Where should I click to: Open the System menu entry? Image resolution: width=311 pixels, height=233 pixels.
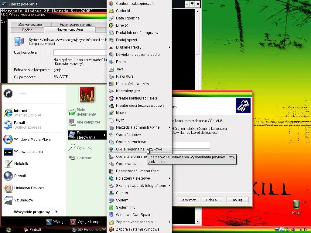[x=140, y=200]
